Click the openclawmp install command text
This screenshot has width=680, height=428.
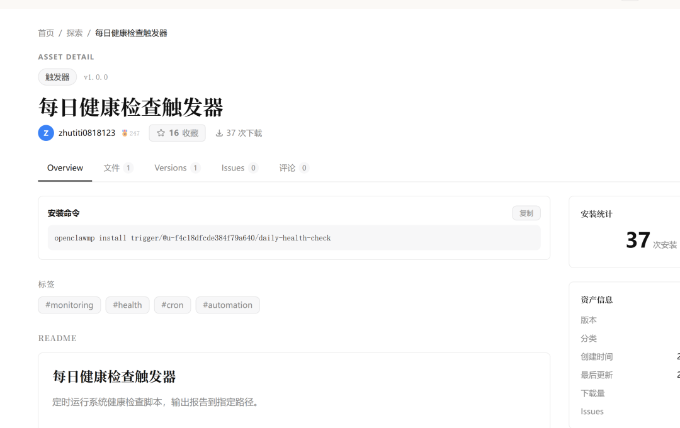193,238
